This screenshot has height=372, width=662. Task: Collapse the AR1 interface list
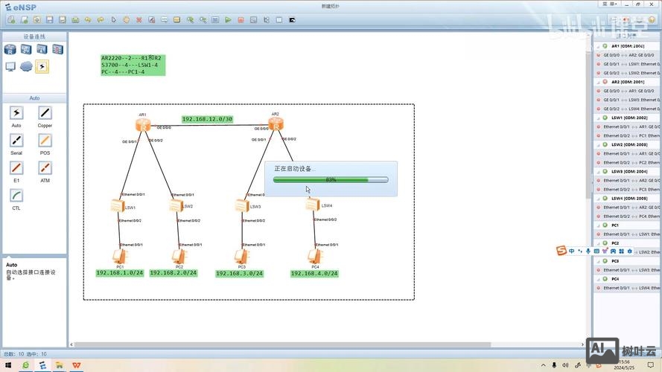599,46
